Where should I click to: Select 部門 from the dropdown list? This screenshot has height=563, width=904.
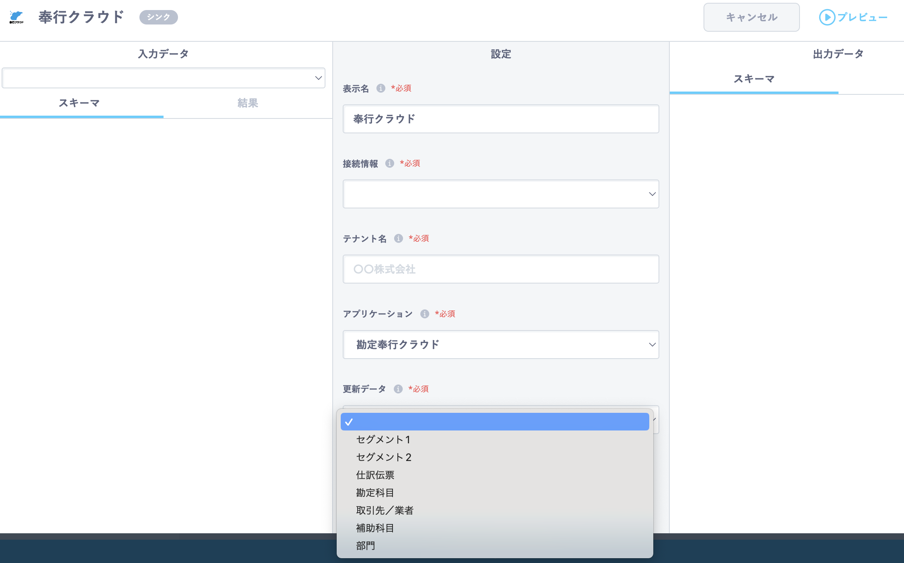pyautogui.click(x=495, y=546)
